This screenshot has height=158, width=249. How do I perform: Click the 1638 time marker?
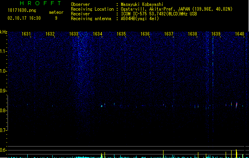[192, 34]
